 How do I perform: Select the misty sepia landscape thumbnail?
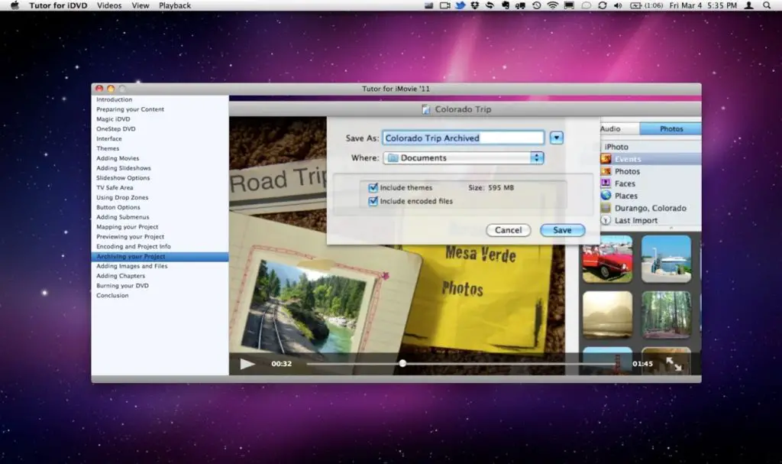pos(607,315)
